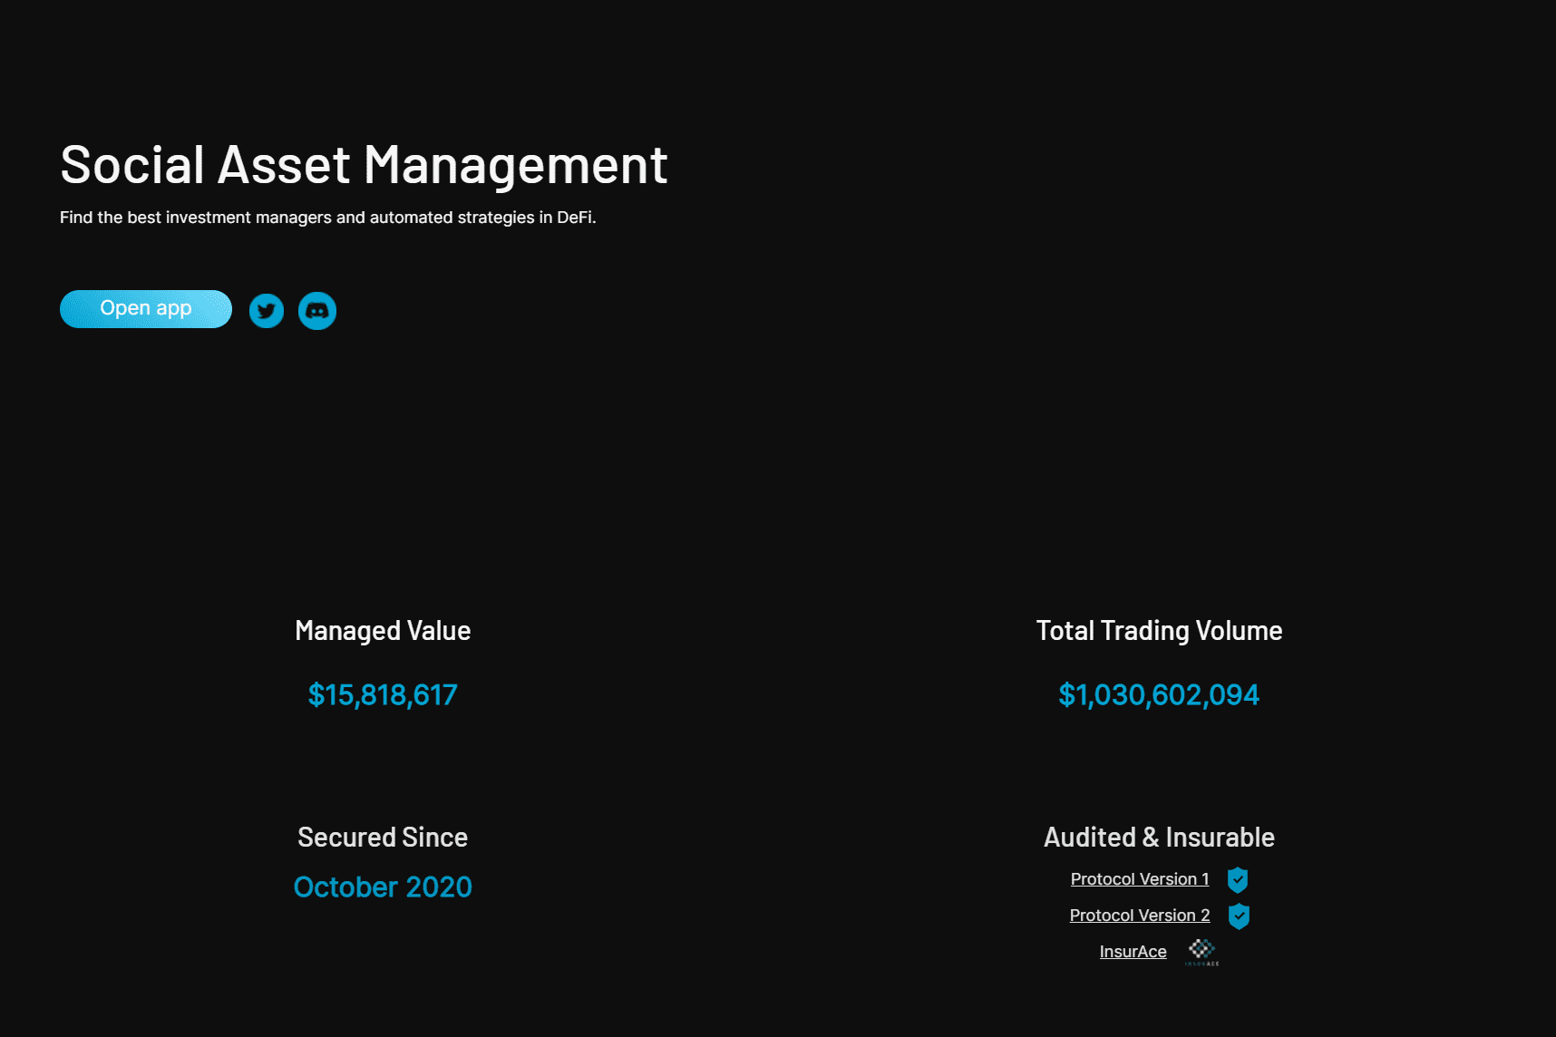
Task: Click the Audited & Insurable heading
Action: (x=1158, y=837)
